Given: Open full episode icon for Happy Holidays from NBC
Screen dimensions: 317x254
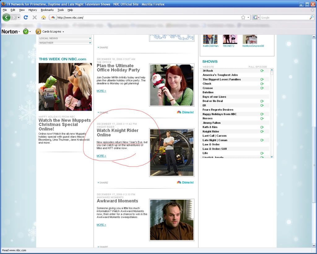Looking at the screenshot, I should click(x=262, y=114).
